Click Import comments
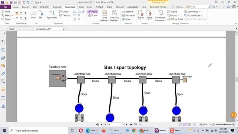 tap(172, 12)
